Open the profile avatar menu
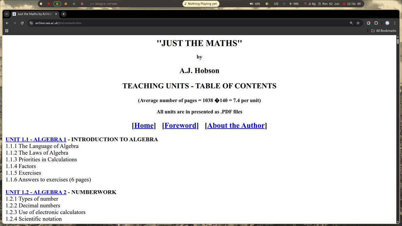The height and width of the screenshot is (226, 402). pyautogui.click(x=387, y=23)
